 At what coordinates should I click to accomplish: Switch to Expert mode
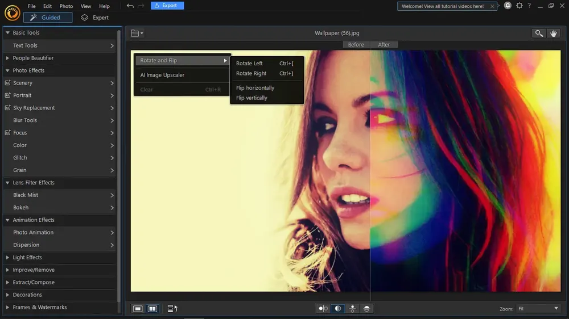click(x=95, y=18)
